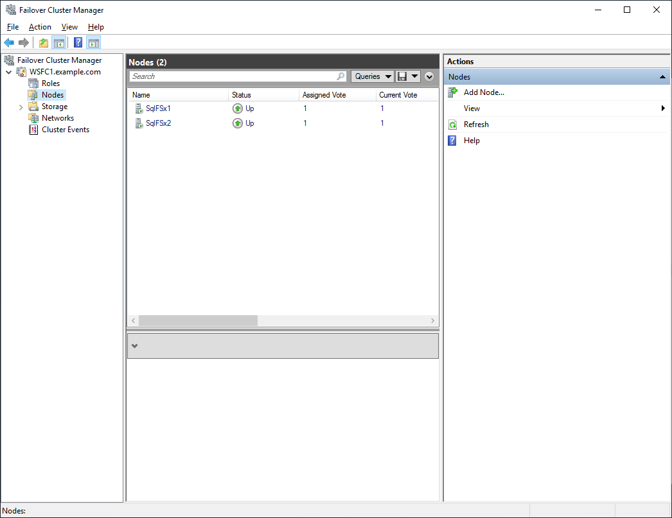Open the Queries dropdown
672x518 pixels.
point(373,76)
